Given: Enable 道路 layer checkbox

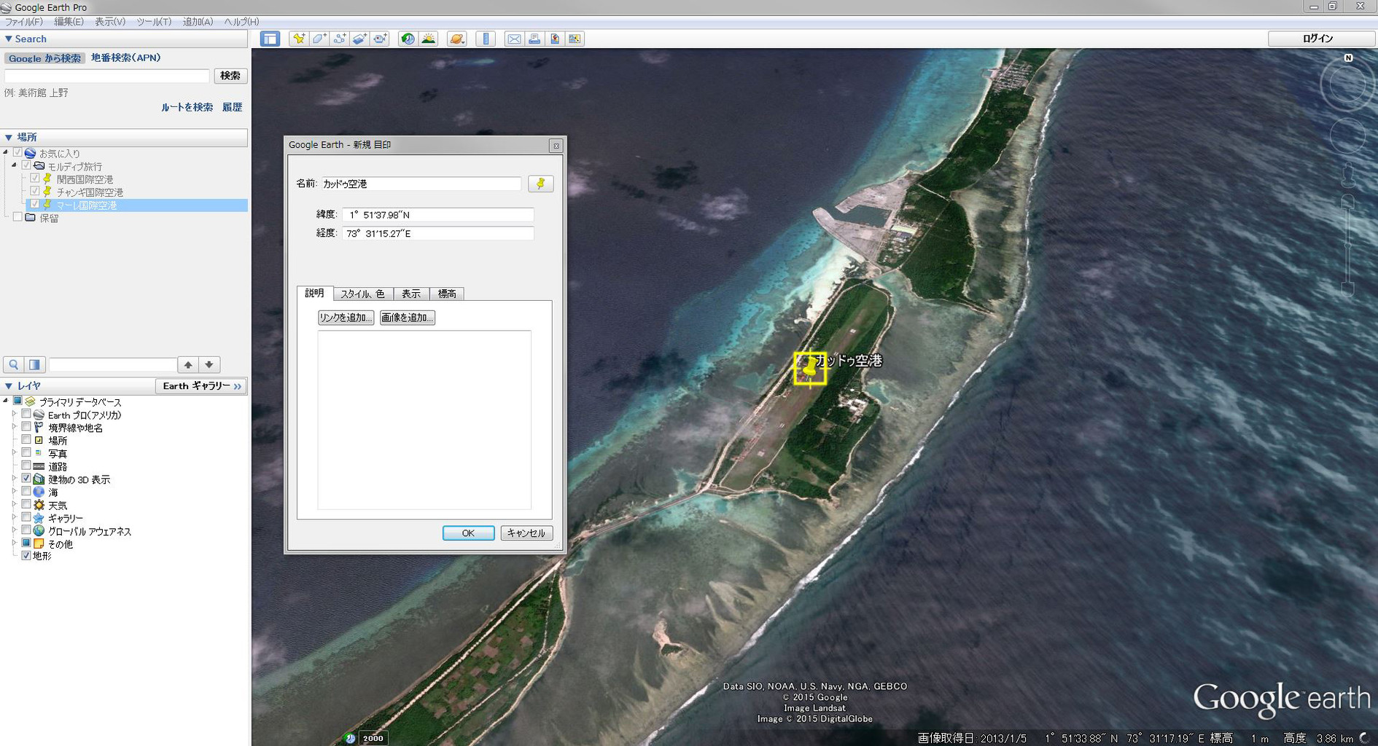Looking at the screenshot, I should click(x=26, y=466).
